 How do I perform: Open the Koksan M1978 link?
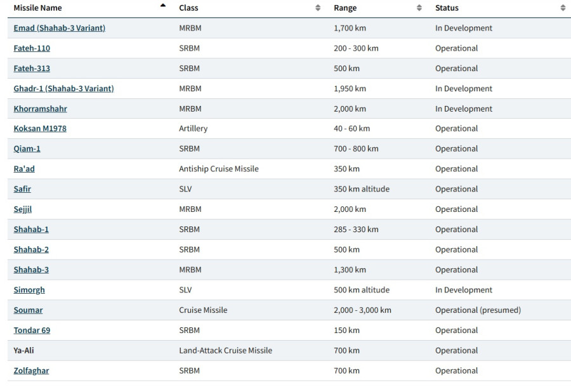40,129
